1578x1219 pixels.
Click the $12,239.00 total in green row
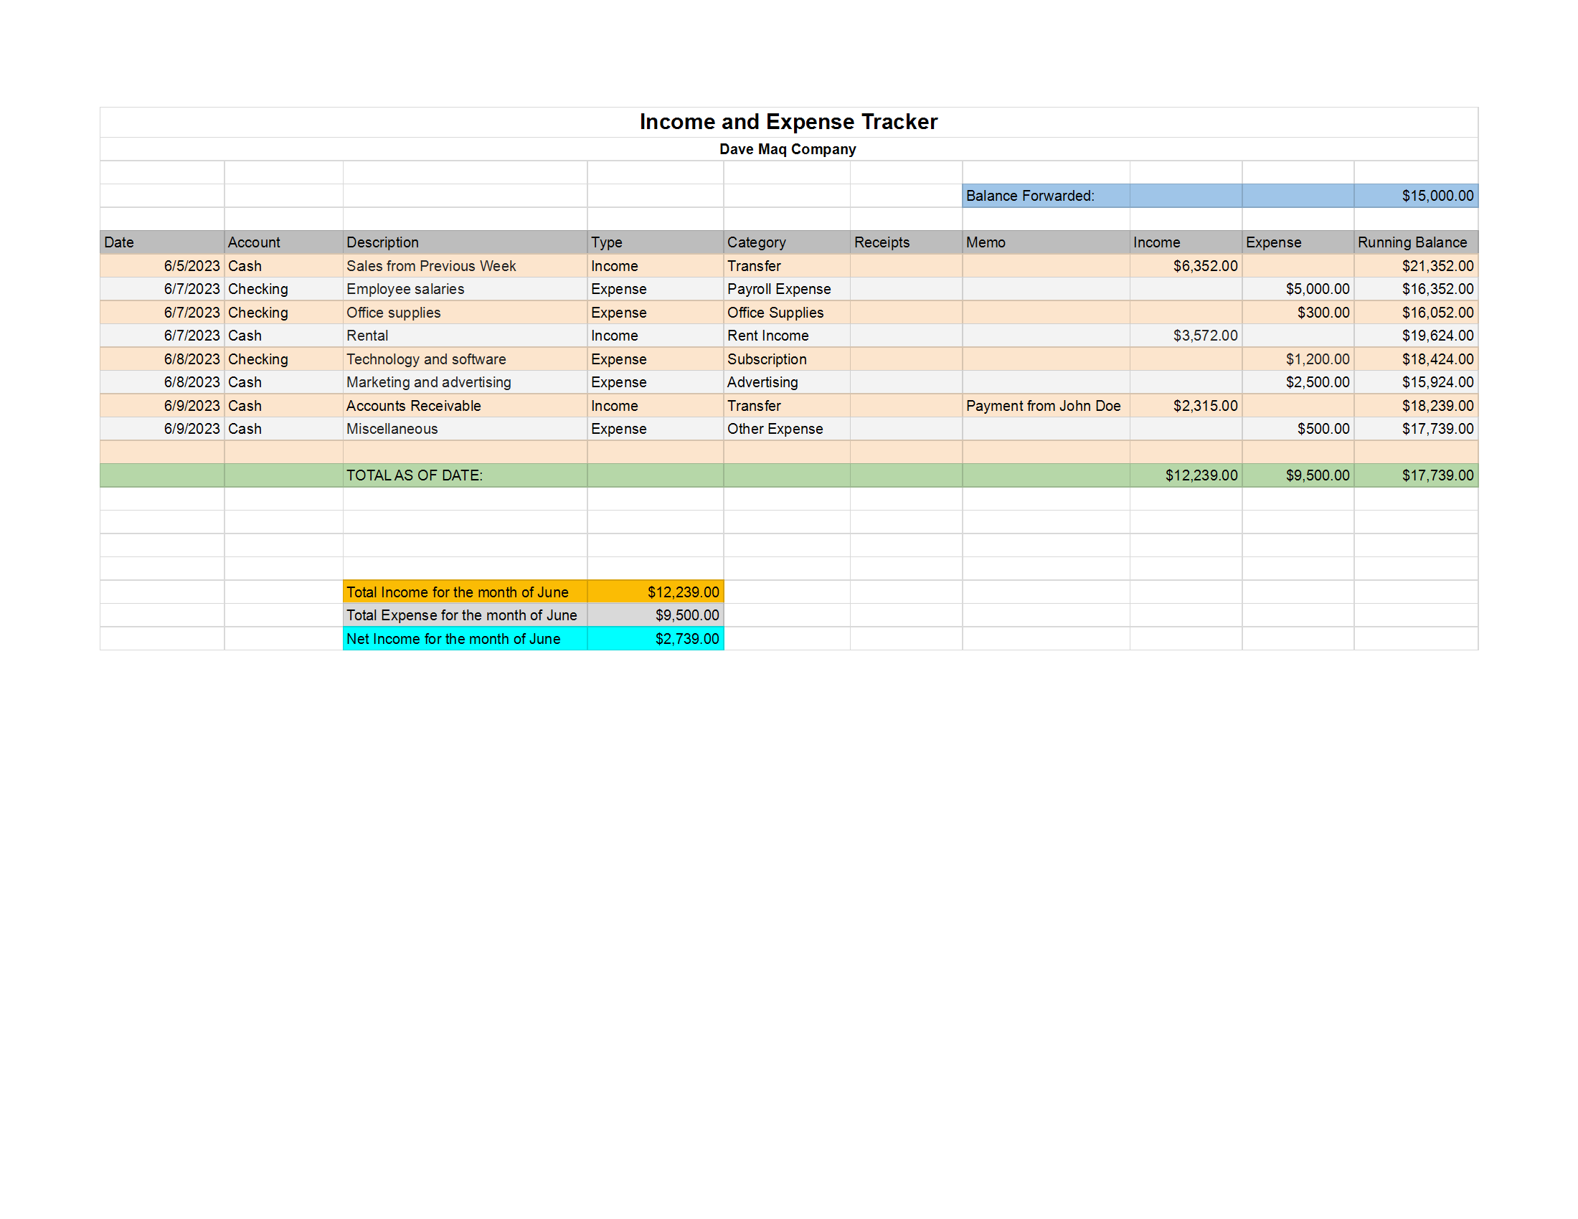pos(1200,475)
